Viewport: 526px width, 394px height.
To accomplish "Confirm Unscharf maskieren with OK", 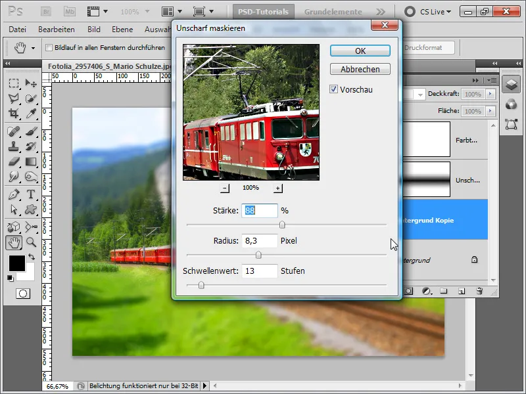I will (x=360, y=51).
